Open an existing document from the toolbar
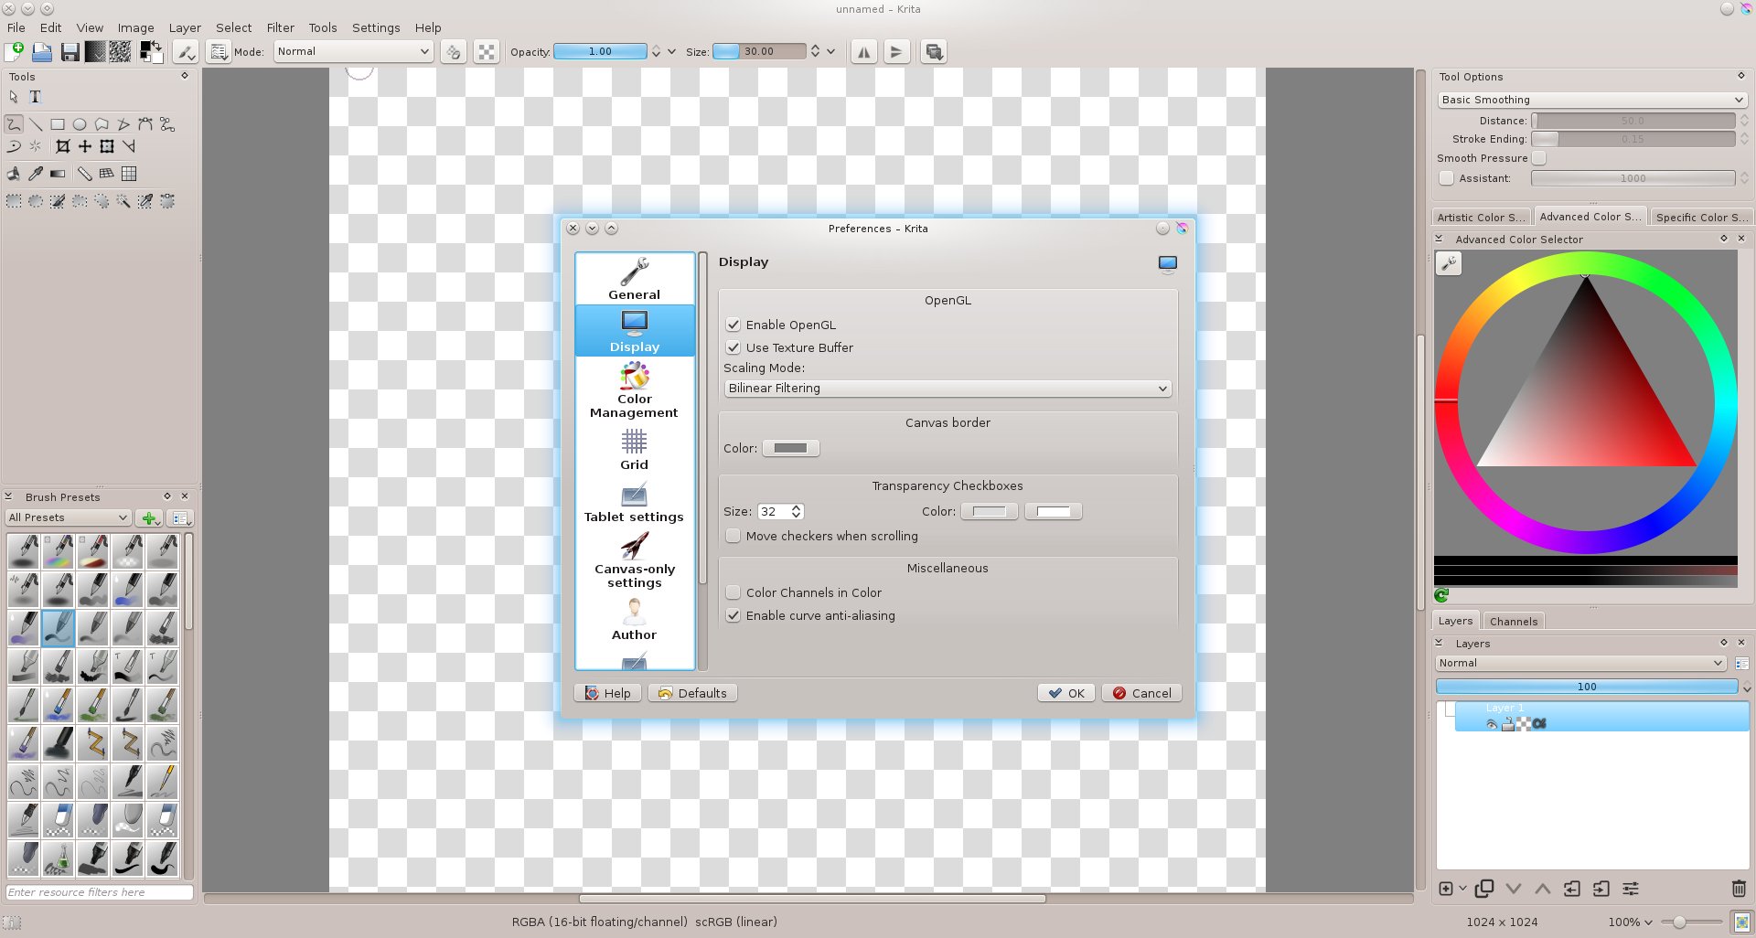The width and height of the screenshot is (1756, 938). coord(42,52)
